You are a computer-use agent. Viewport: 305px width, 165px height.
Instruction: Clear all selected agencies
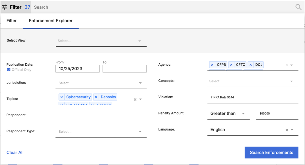tap(287, 65)
